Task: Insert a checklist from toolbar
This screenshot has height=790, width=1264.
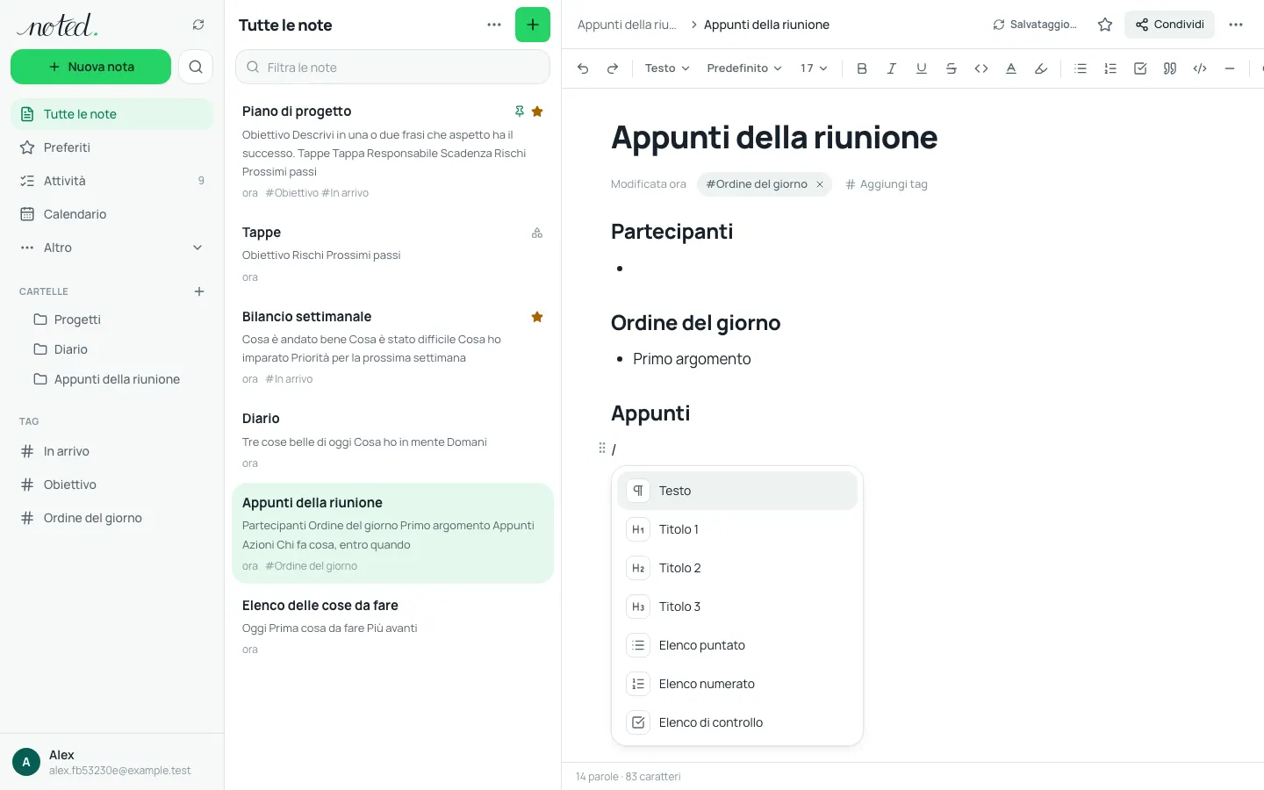Action: tap(1140, 68)
